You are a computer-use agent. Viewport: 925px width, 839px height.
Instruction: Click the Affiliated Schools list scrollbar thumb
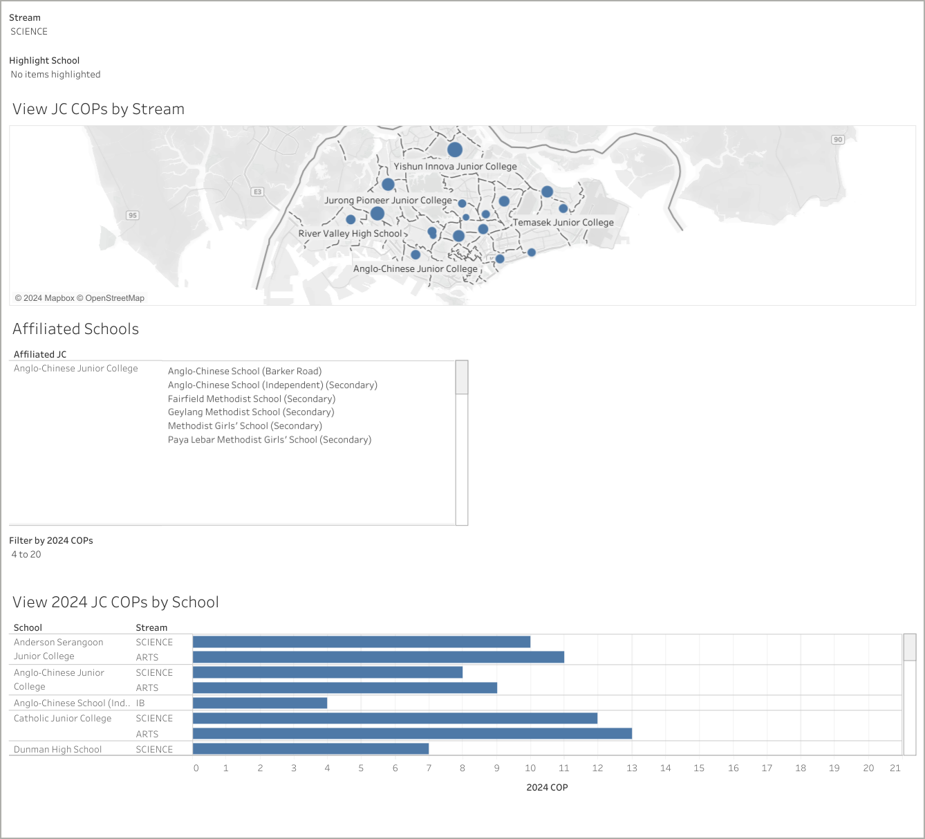click(x=462, y=378)
